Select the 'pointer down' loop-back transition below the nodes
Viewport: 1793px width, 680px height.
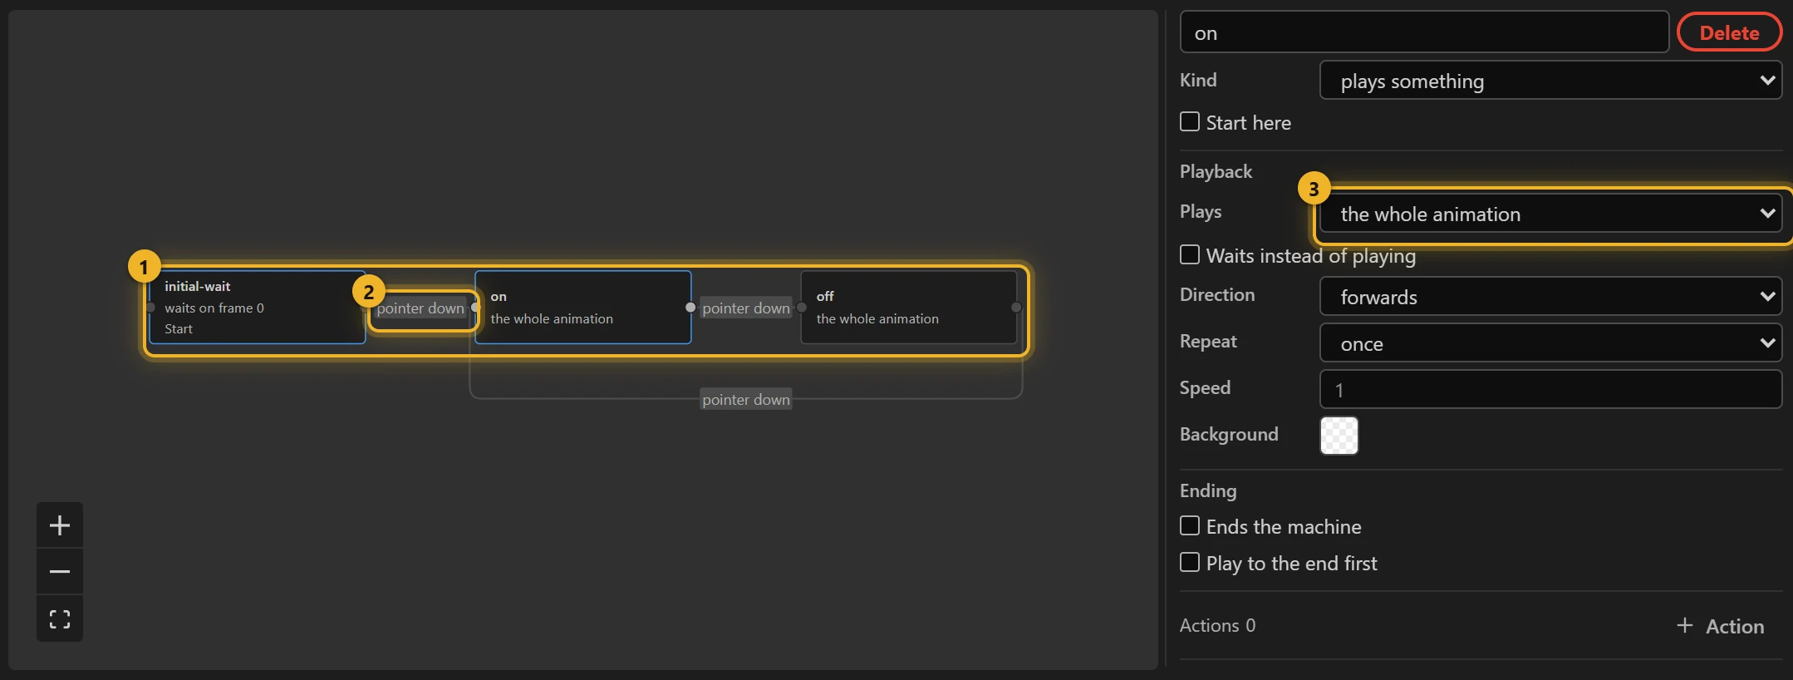click(x=746, y=400)
